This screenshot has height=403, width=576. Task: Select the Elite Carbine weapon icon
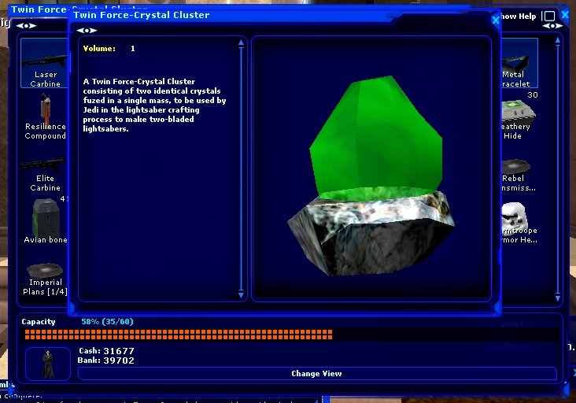pos(44,165)
